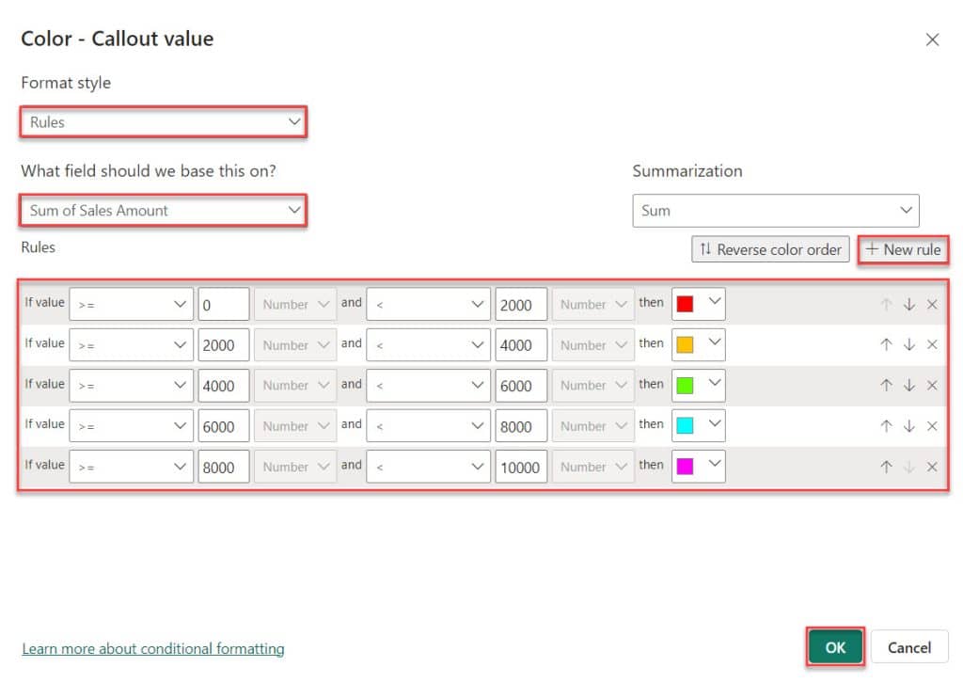This screenshot has height=683, width=963.
Task: Confirm with the OK button
Action: click(835, 647)
